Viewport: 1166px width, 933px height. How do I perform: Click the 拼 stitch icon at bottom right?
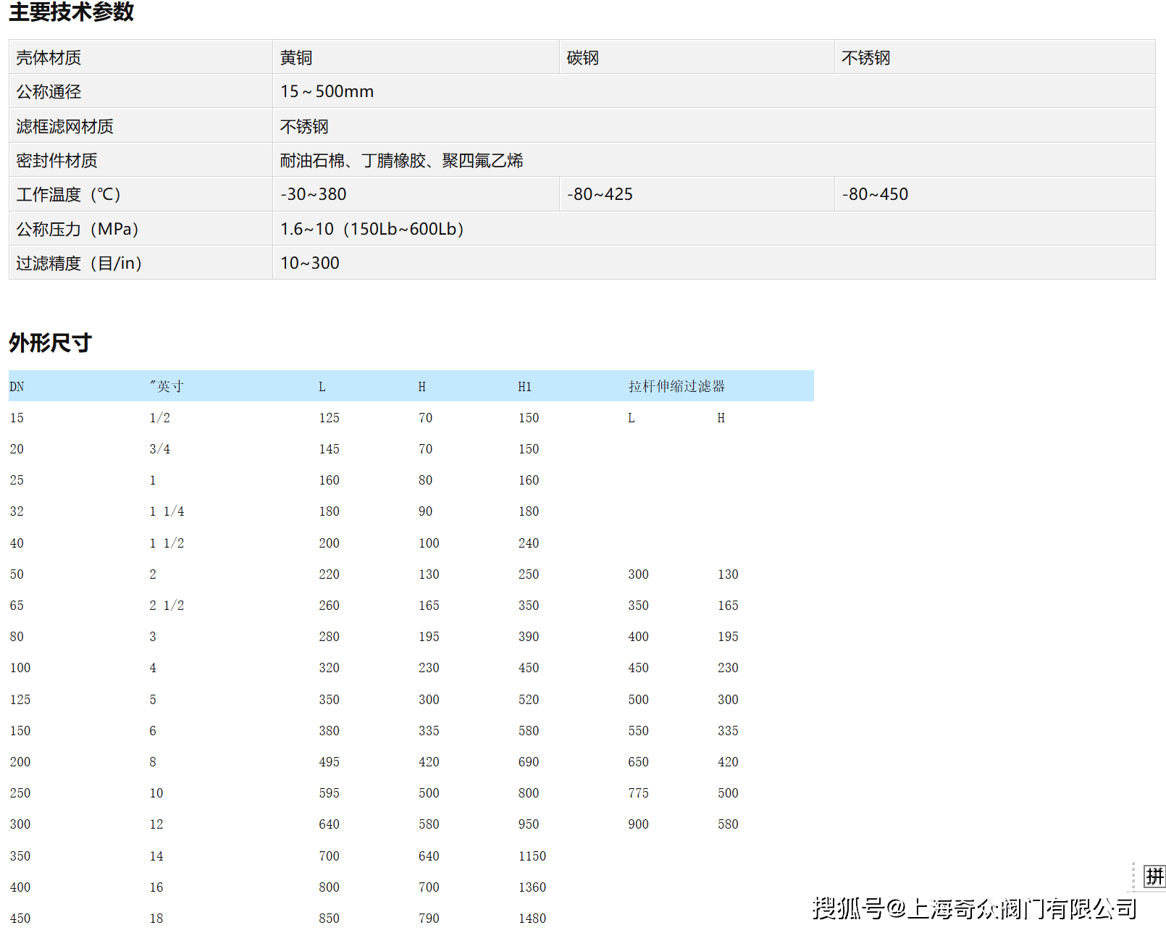pyautogui.click(x=1154, y=876)
